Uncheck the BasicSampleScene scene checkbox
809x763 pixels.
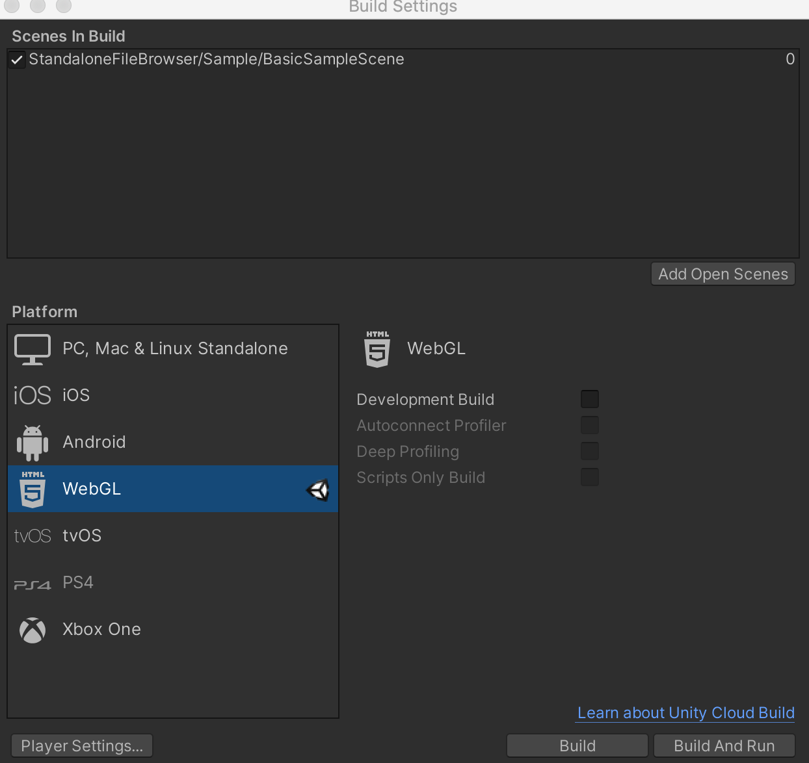(x=17, y=60)
